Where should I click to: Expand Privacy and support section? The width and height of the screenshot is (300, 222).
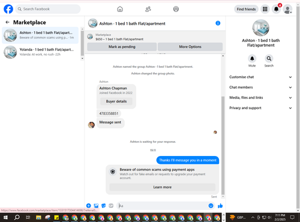tap(260, 108)
